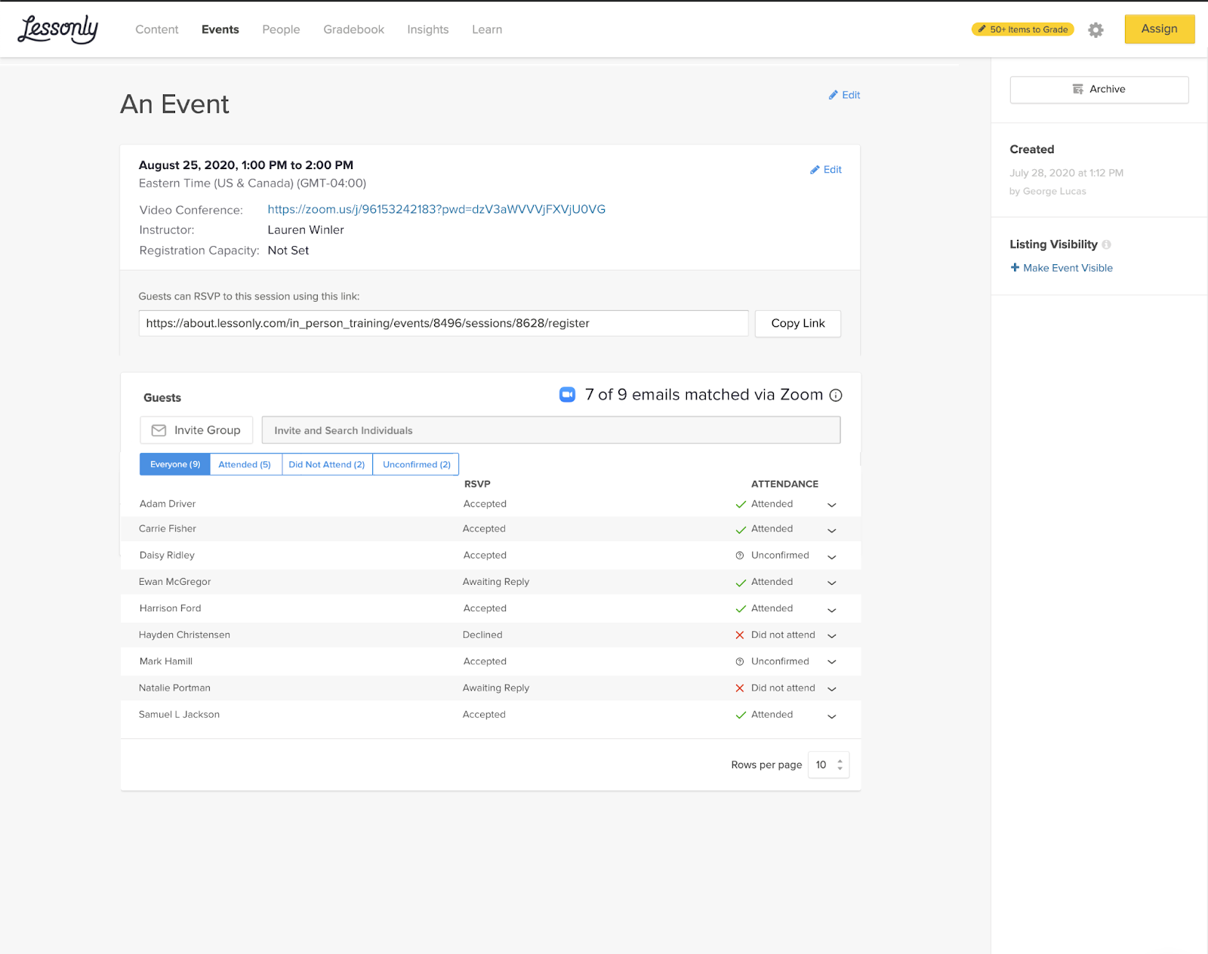Go to the Events section
This screenshot has height=954, width=1208.
(x=220, y=29)
